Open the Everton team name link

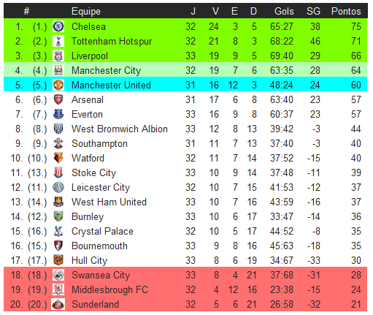tap(87, 114)
